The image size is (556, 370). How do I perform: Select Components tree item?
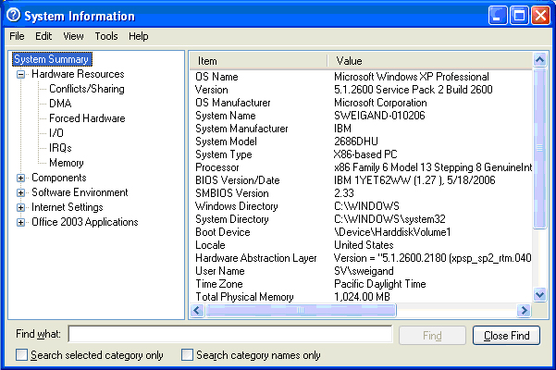click(59, 178)
